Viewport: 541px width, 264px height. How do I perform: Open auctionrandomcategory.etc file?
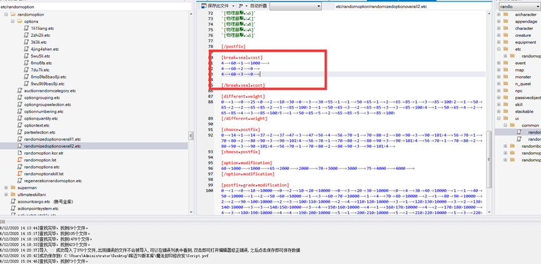pyautogui.click(x=49, y=90)
